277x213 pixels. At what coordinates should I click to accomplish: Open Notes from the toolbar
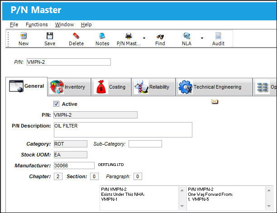tap(102, 36)
